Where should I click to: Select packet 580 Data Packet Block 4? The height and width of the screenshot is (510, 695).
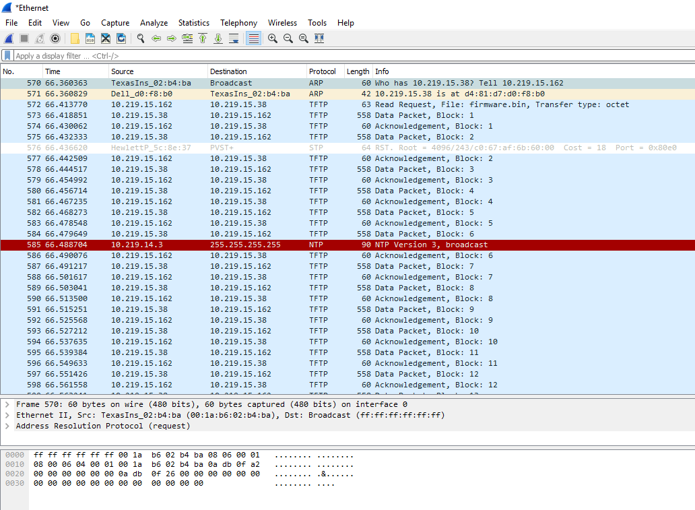pyautogui.click(x=347, y=191)
